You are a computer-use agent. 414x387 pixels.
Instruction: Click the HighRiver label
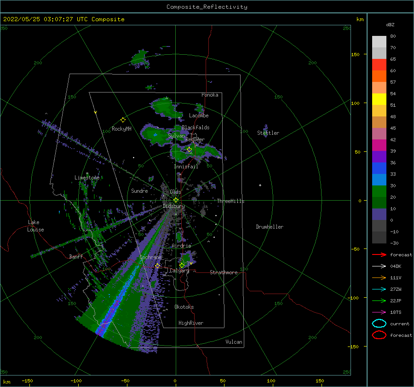(x=191, y=323)
